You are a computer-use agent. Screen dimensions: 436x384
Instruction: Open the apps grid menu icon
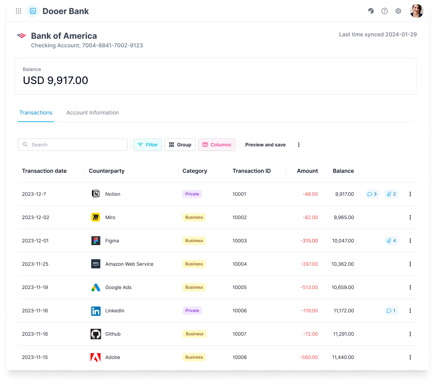[19, 11]
